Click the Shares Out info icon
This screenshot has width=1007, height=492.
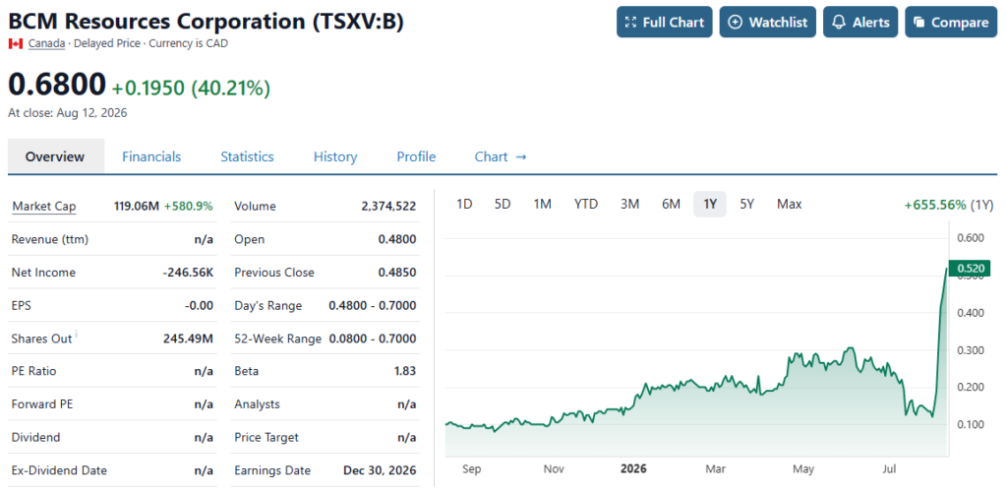(x=77, y=334)
